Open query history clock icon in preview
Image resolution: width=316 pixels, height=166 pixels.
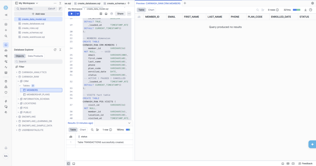click(310, 10)
